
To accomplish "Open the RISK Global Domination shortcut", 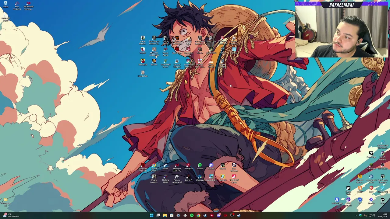I will [222, 40].
